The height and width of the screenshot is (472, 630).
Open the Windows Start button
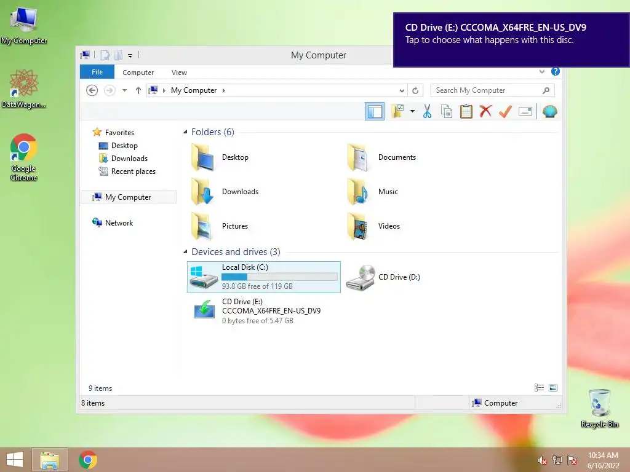(15, 460)
